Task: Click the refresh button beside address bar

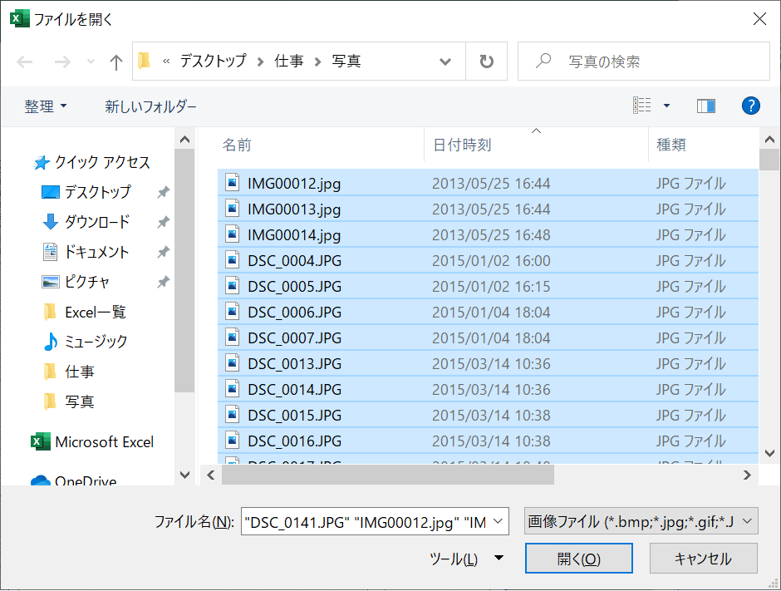Action: coord(487,62)
